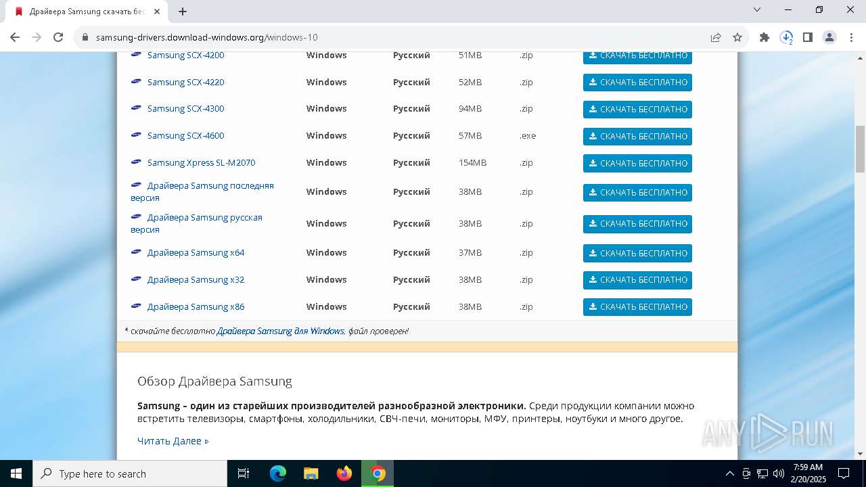Screen dimensions: 866x487
Task: Click СКАЧАТЬ БЕСПЛАТНО for Samsung x86
Action: click(x=637, y=307)
